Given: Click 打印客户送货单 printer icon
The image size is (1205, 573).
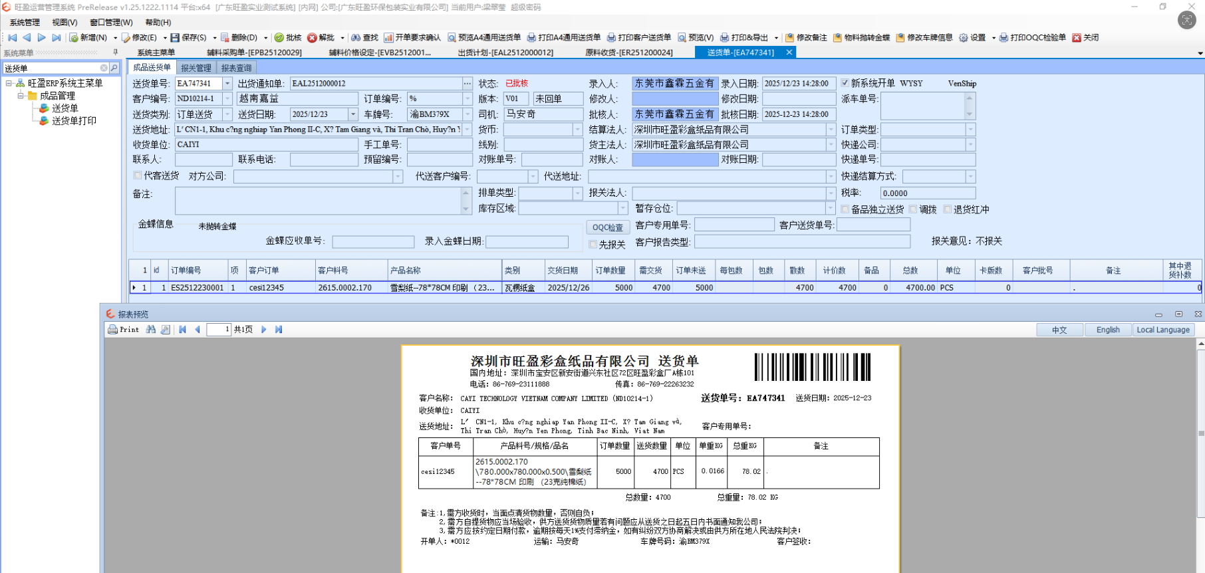Looking at the screenshot, I should 611,38.
